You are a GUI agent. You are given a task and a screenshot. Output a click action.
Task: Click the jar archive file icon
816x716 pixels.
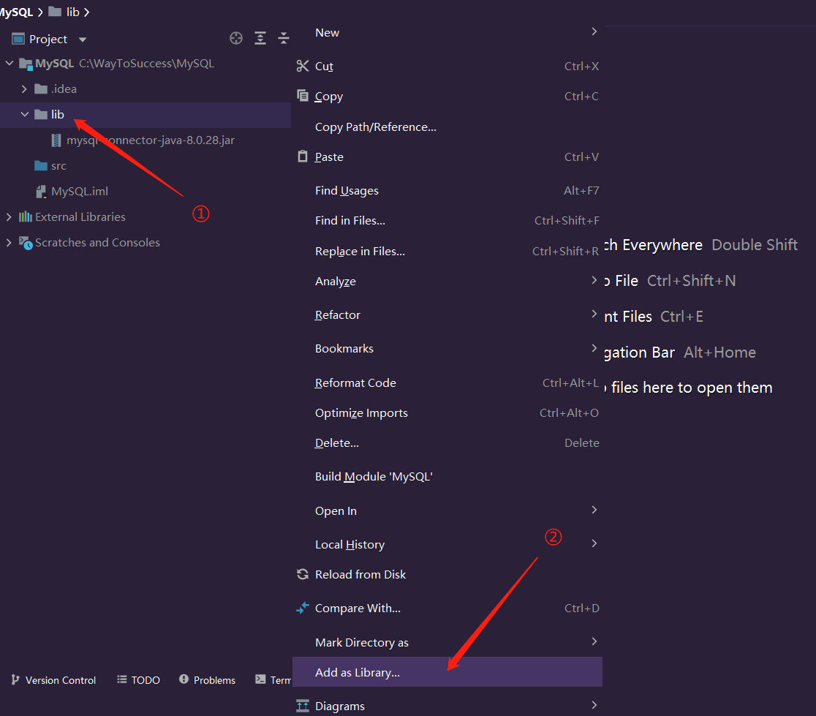pos(56,140)
